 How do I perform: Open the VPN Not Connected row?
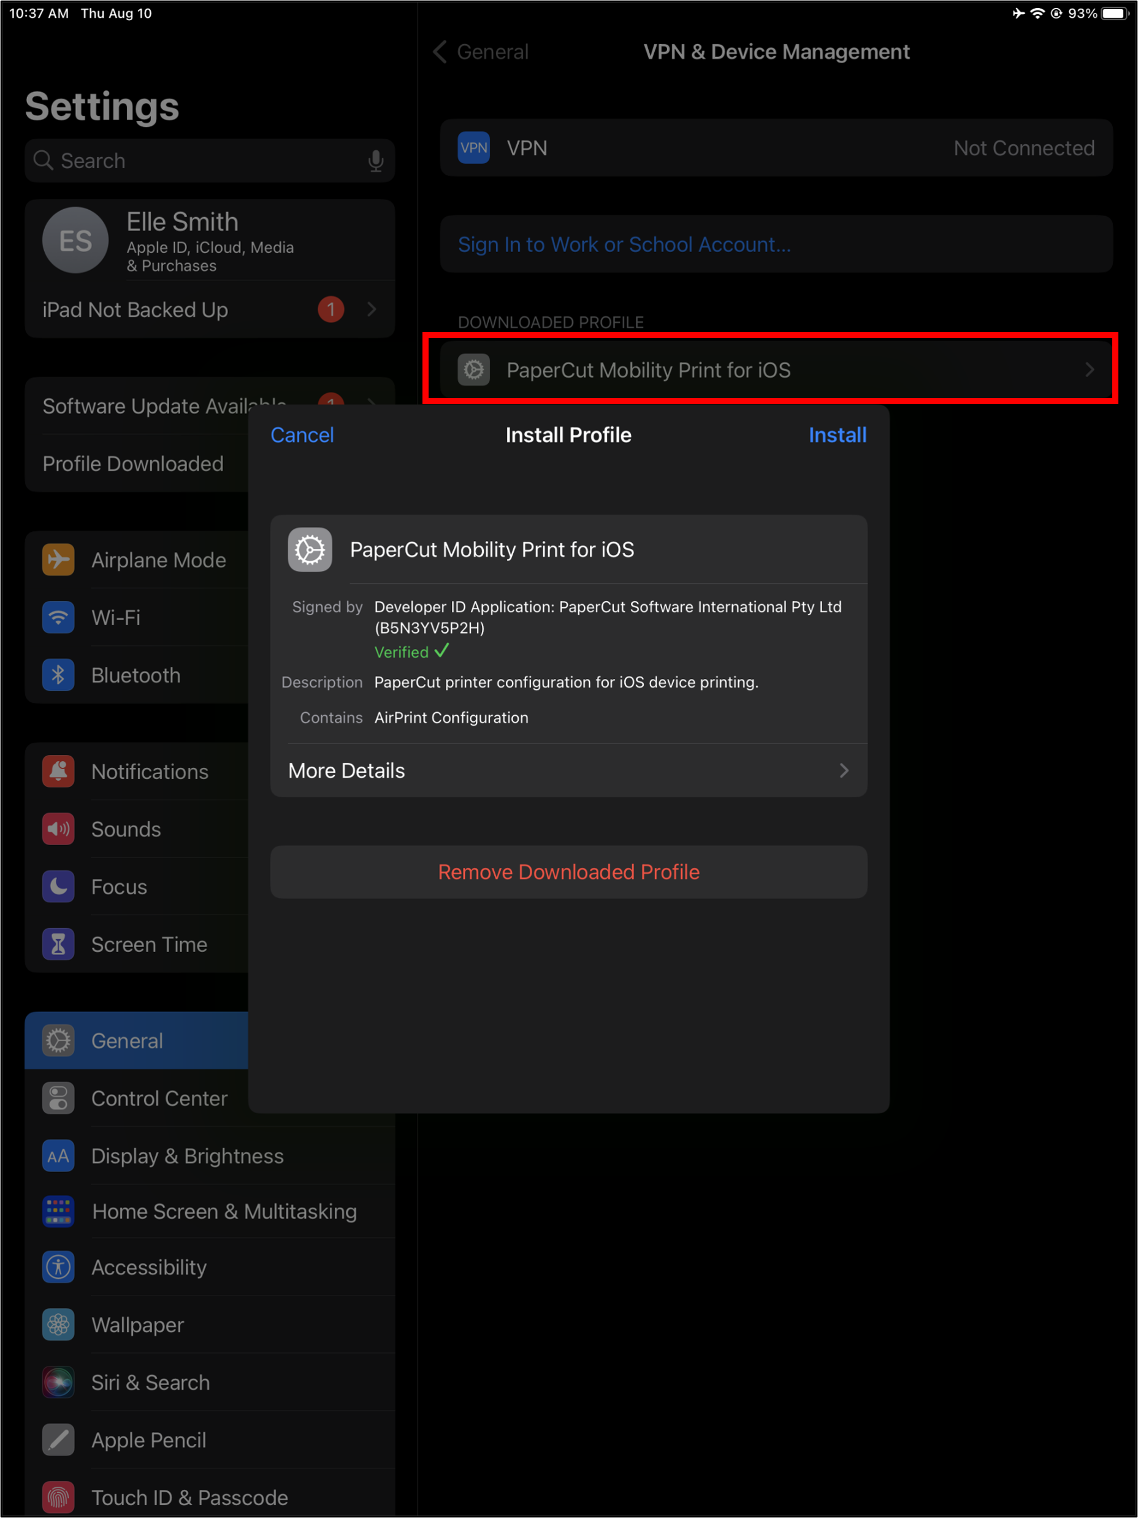(776, 148)
